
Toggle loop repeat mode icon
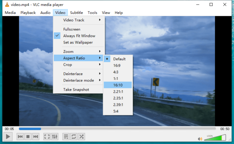[x=74, y=137]
